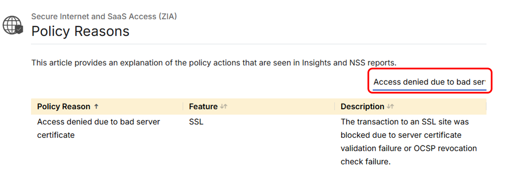Focus the search field containing 'Access denied'
The height and width of the screenshot is (184, 517).
(x=429, y=82)
